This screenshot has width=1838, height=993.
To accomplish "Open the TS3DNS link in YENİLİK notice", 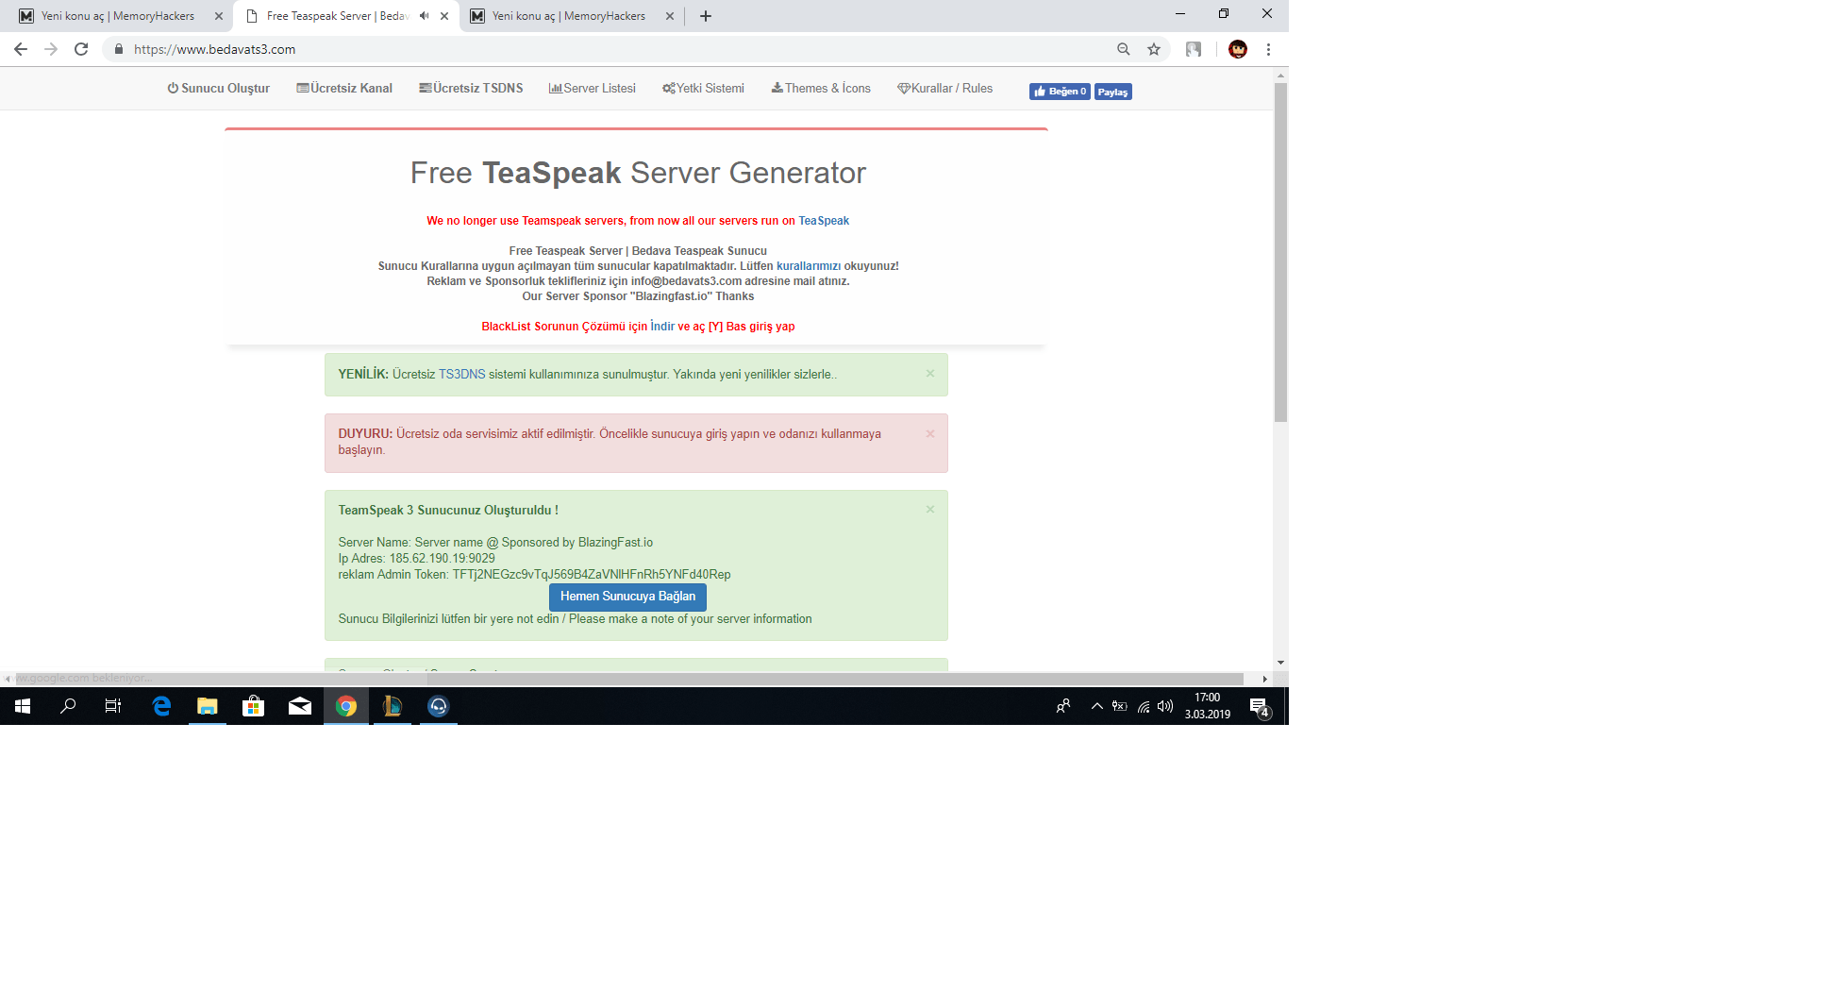I will (462, 375).
